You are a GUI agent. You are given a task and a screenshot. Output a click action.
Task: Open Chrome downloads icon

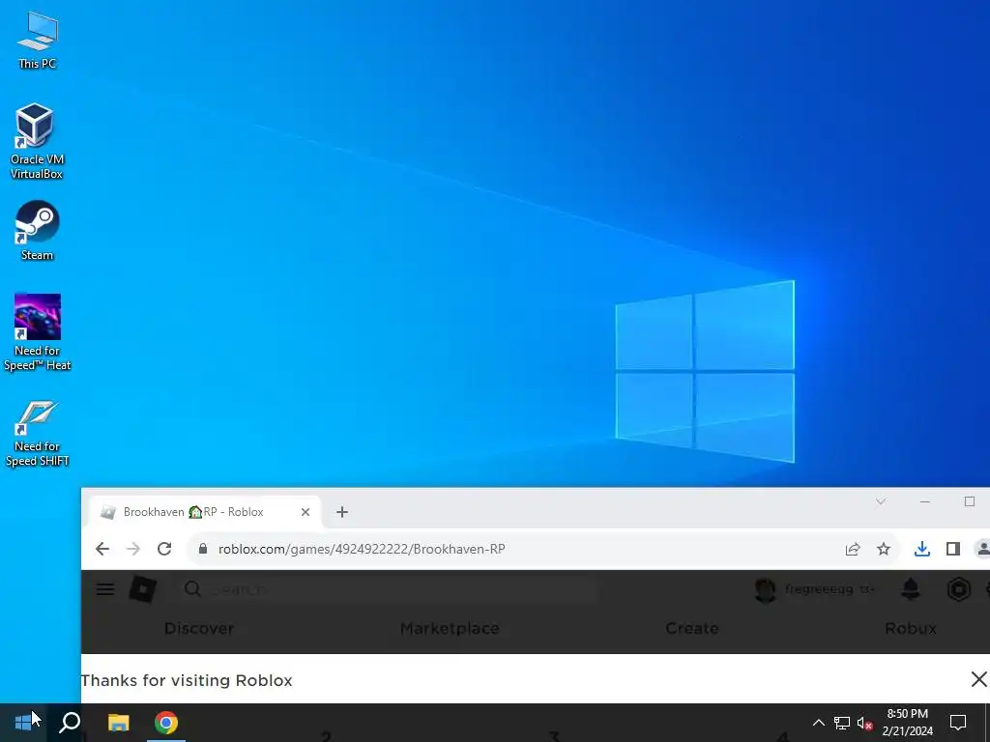(921, 549)
